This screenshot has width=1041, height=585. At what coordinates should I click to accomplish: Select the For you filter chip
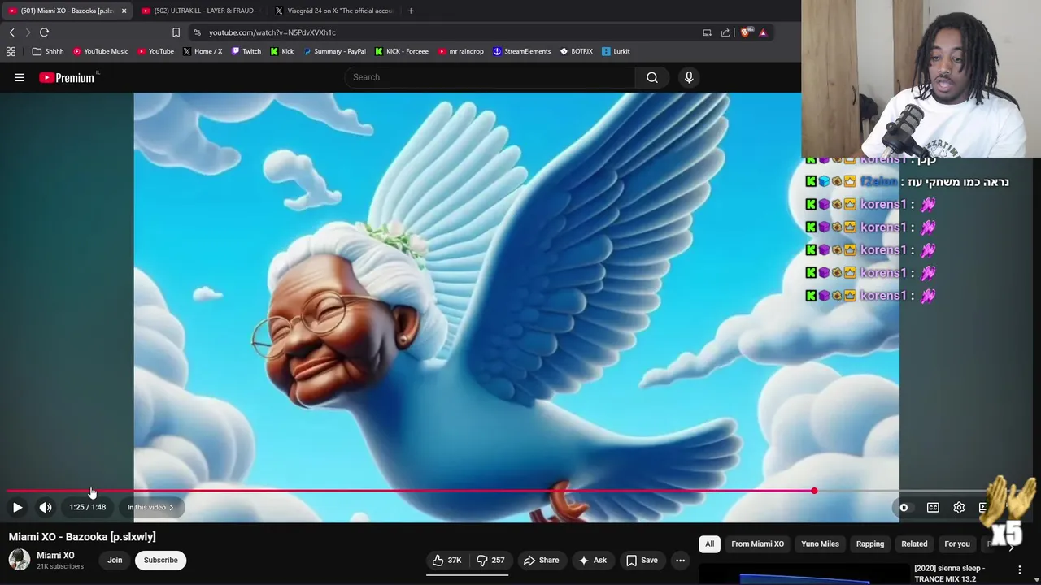click(957, 544)
